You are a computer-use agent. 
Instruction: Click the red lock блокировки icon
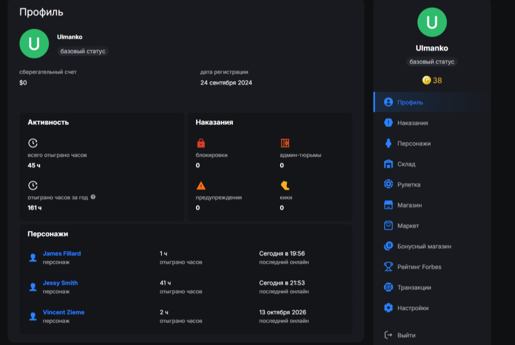pos(201,143)
